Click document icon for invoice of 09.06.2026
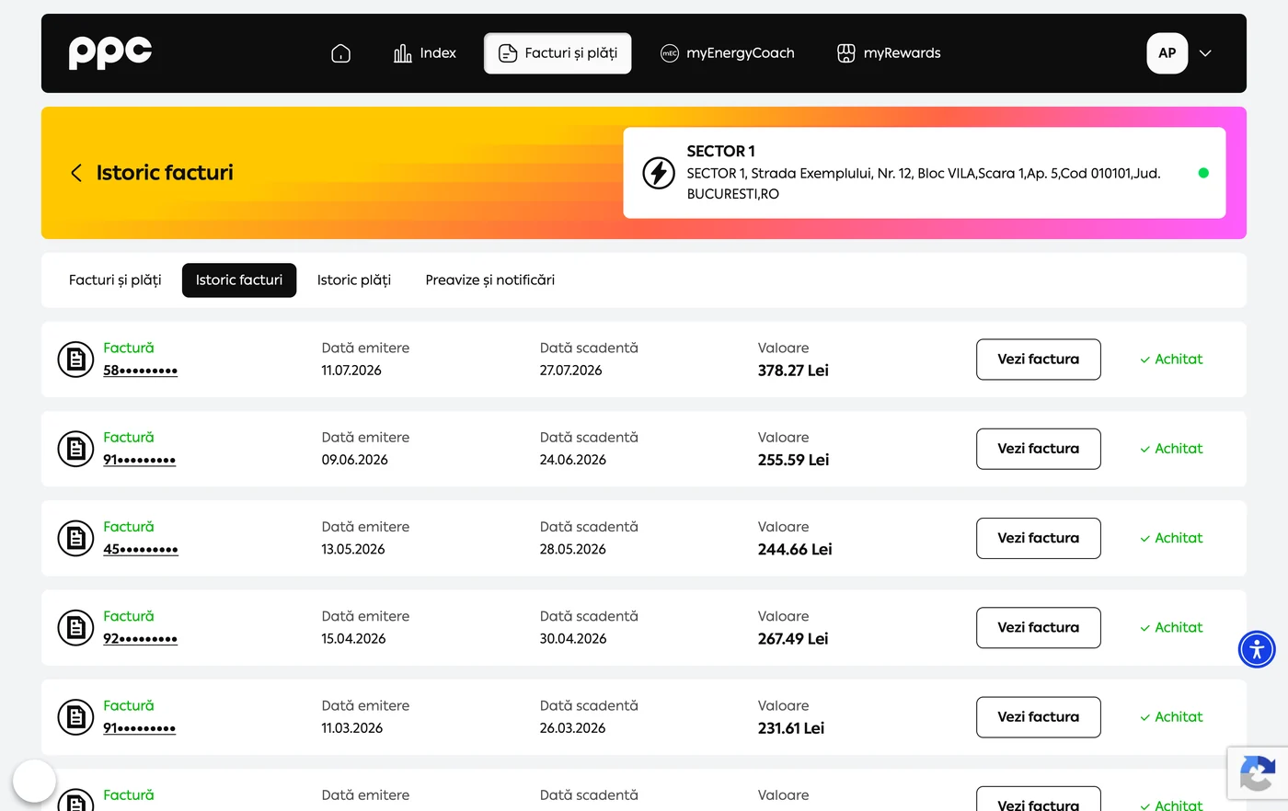1288x811 pixels. coord(75,449)
